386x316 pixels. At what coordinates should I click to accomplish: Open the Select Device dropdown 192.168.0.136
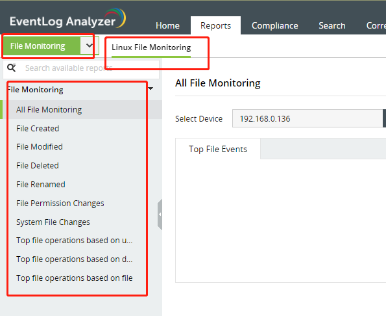pyautogui.click(x=309, y=118)
